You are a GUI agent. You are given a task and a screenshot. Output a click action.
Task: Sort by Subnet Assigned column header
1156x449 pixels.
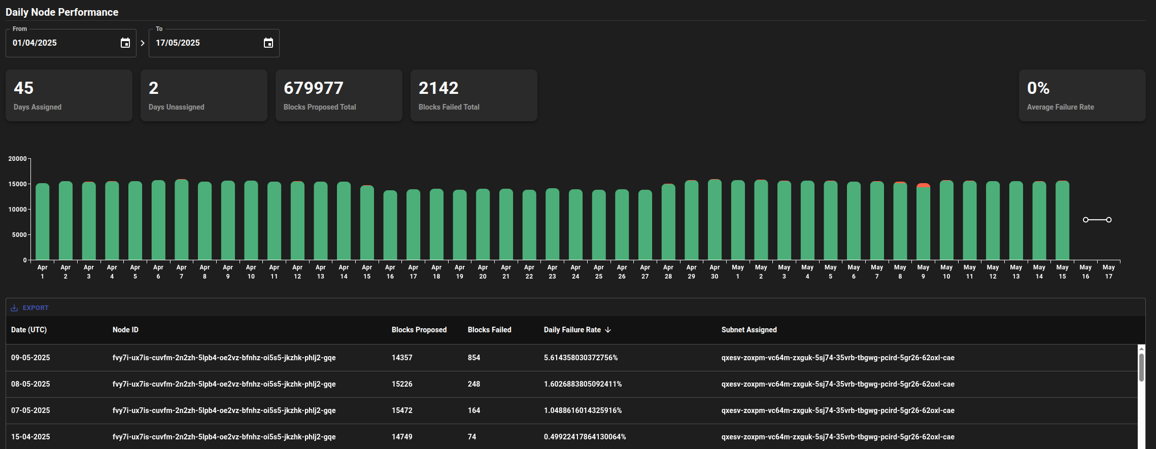749,330
